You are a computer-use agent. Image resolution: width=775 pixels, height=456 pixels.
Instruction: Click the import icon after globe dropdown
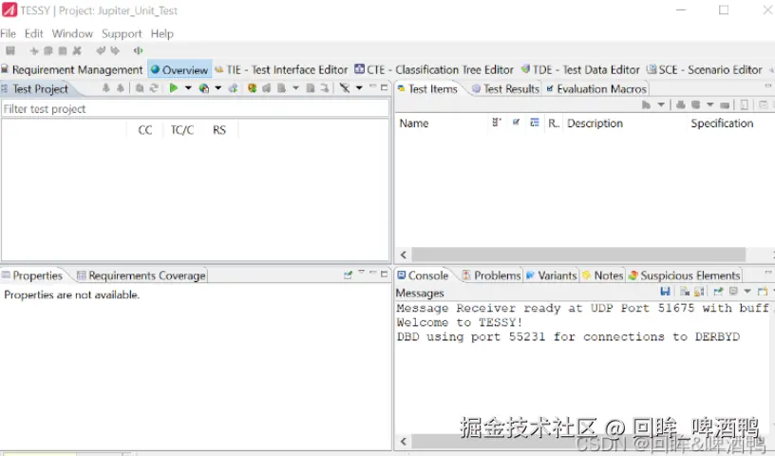pos(234,88)
